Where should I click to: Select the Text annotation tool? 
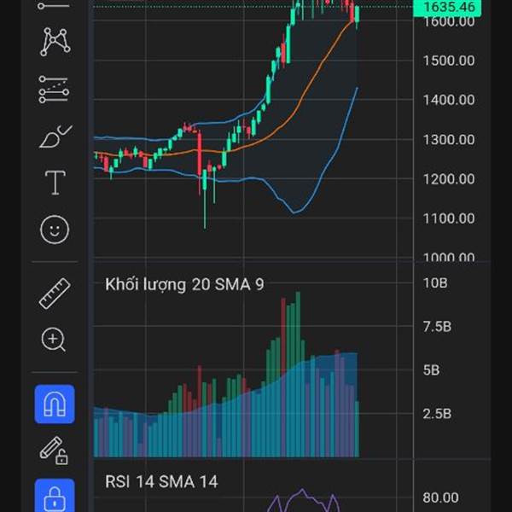tap(55, 183)
